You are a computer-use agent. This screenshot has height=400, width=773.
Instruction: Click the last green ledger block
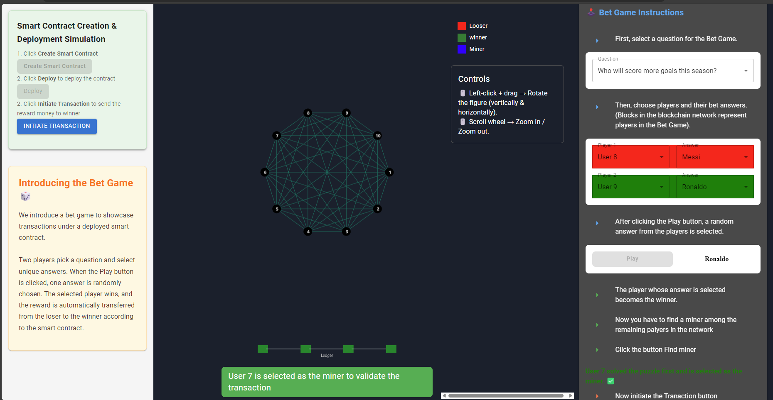click(391, 349)
